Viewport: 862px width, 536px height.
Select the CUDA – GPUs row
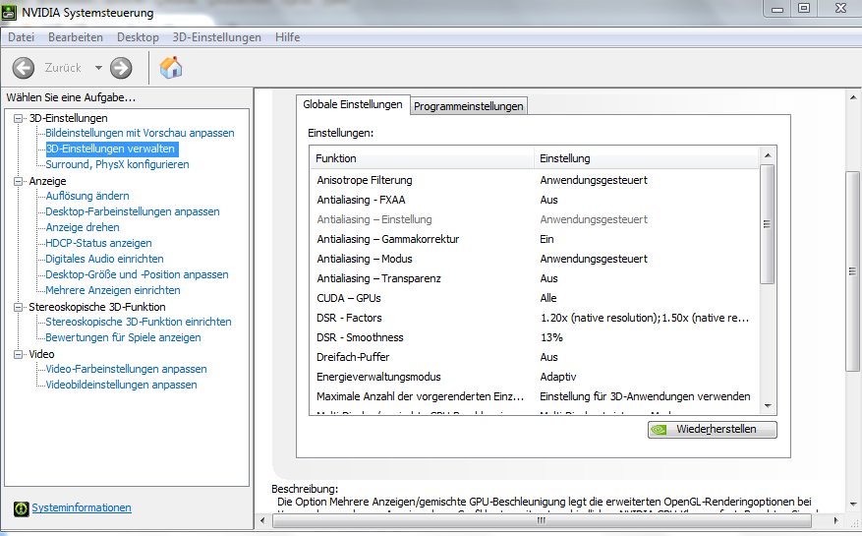[x=534, y=298]
